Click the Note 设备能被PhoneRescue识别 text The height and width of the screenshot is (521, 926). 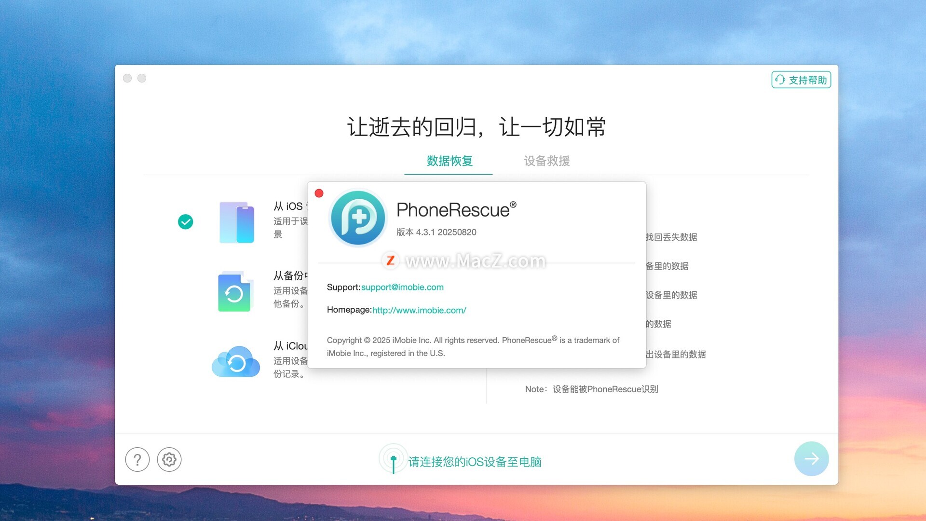pos(591,389)
